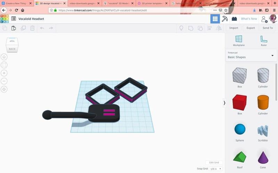Click the Copy toolbar icon

coord(5,28)
